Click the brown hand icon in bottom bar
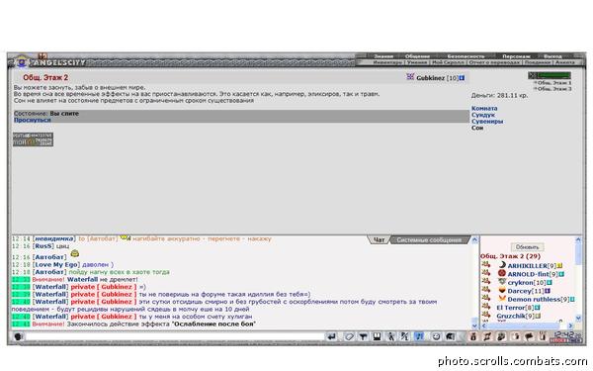Screen dimensions: 593x371 click(515, 336)
